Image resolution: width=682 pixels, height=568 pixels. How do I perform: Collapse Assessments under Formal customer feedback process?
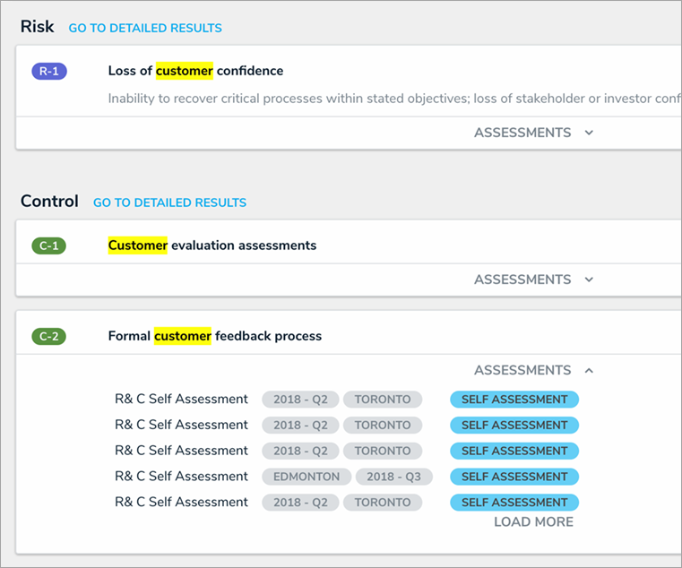pos(534,370)
